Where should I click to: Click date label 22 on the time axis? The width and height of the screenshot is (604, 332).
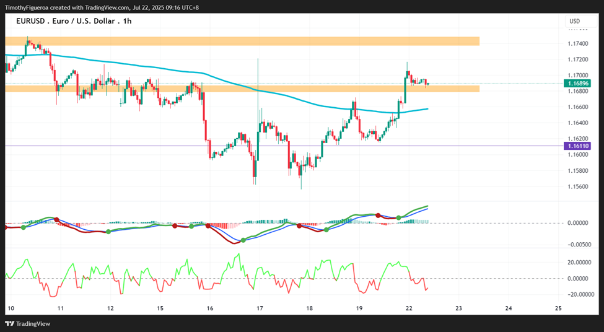pos(409,308)
